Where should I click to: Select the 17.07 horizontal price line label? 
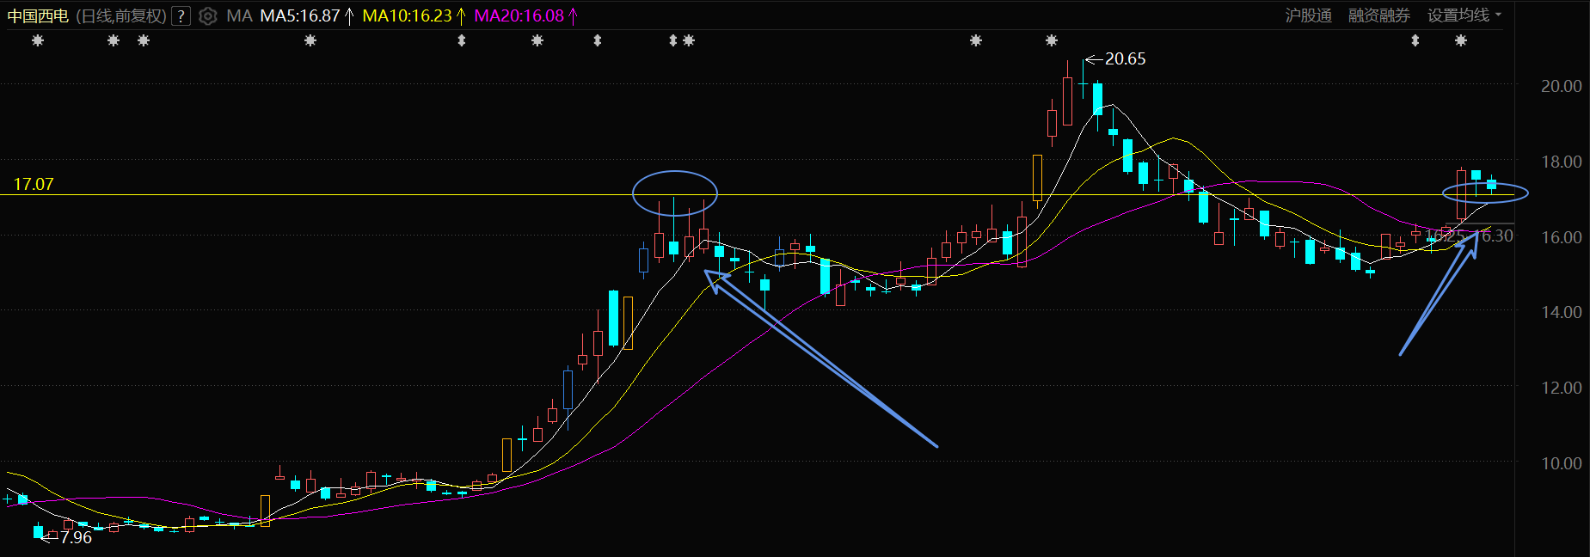click(34, 184)
